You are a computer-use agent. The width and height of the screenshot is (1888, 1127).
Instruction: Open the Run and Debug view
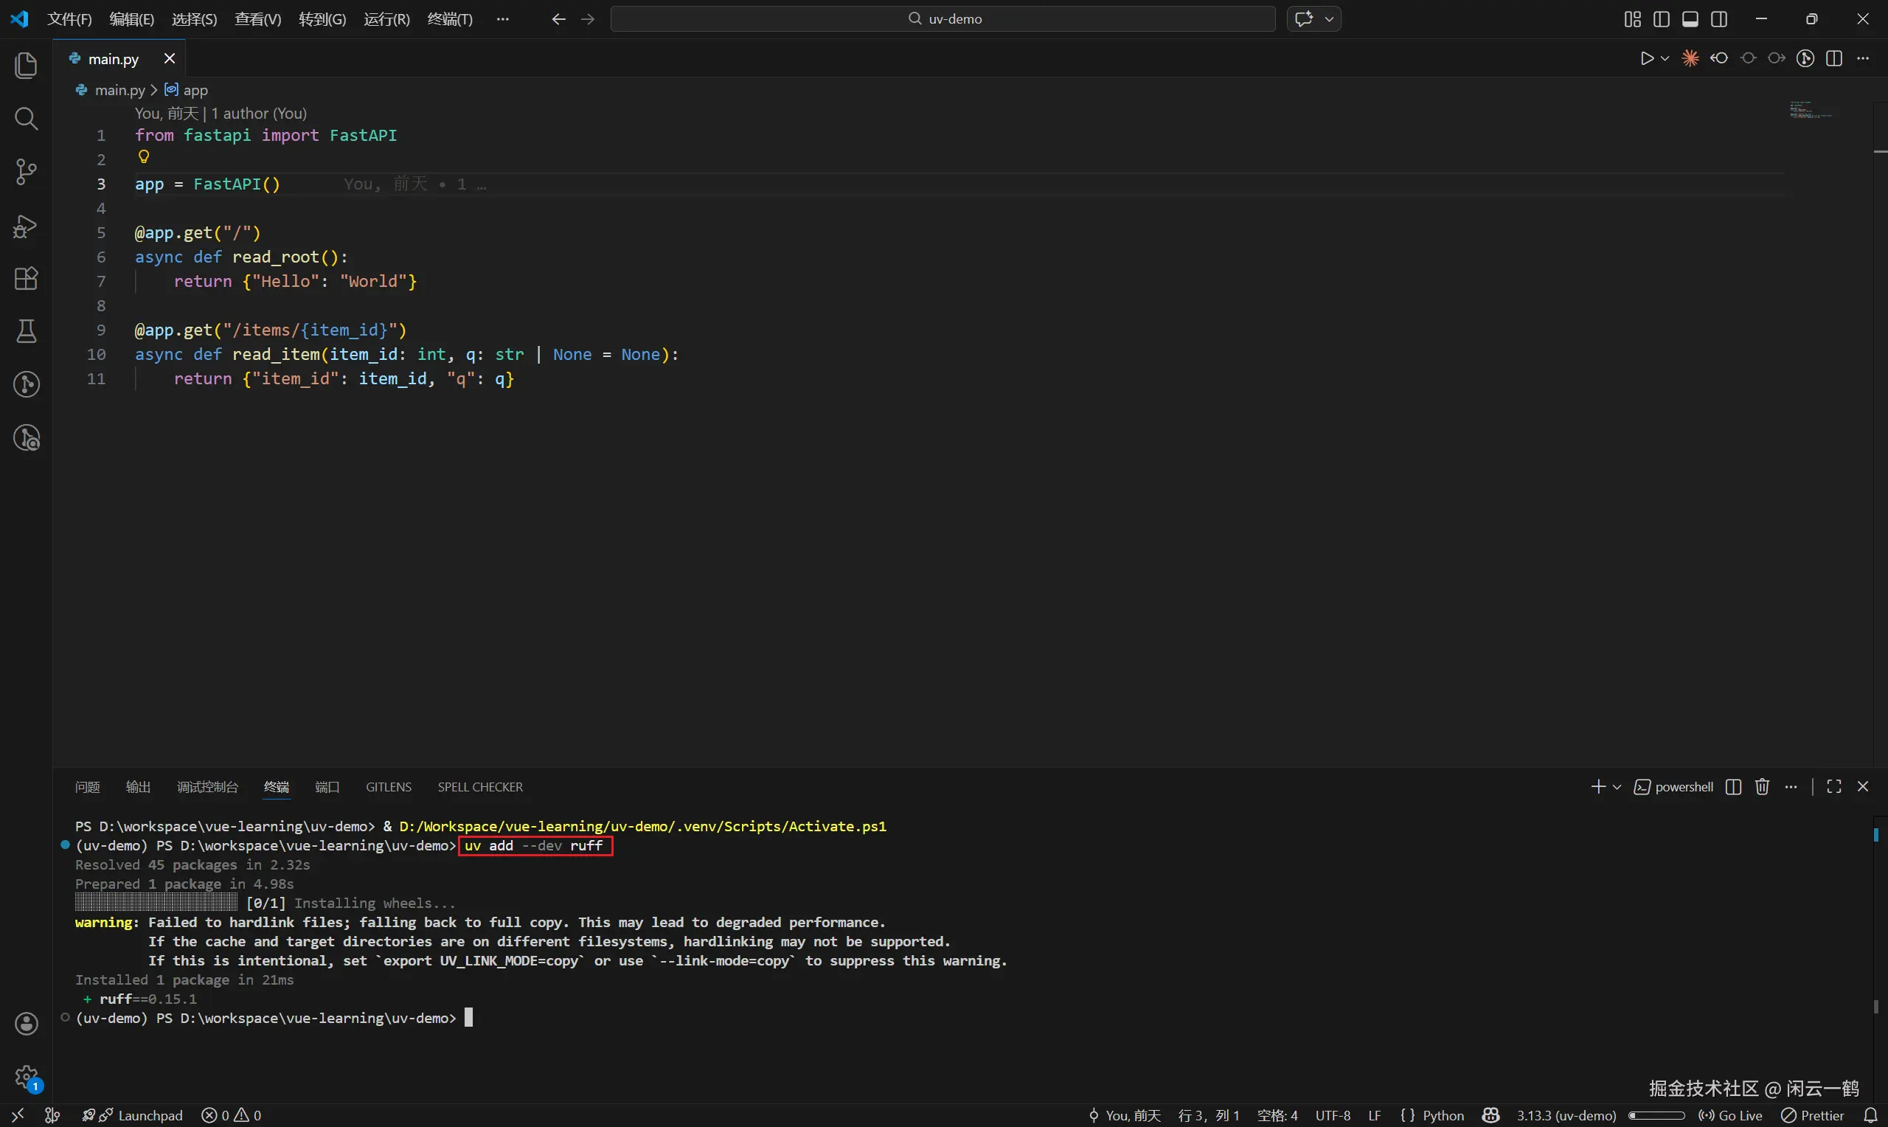[x=26, y=226]
